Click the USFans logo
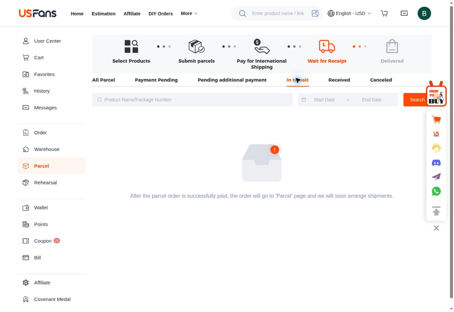The height and width of the screenshot is (312, 454). [x=38, y=13]
